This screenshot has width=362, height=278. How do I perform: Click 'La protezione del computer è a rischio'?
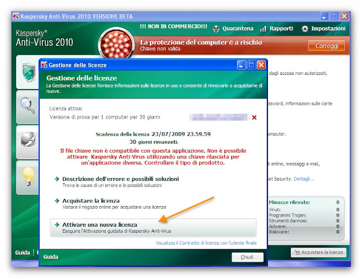point(201,42)
